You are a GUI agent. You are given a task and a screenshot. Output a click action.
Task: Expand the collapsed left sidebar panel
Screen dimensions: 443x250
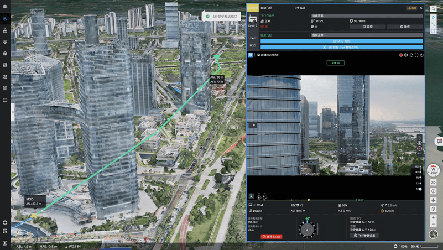click(x=11, y=111)
